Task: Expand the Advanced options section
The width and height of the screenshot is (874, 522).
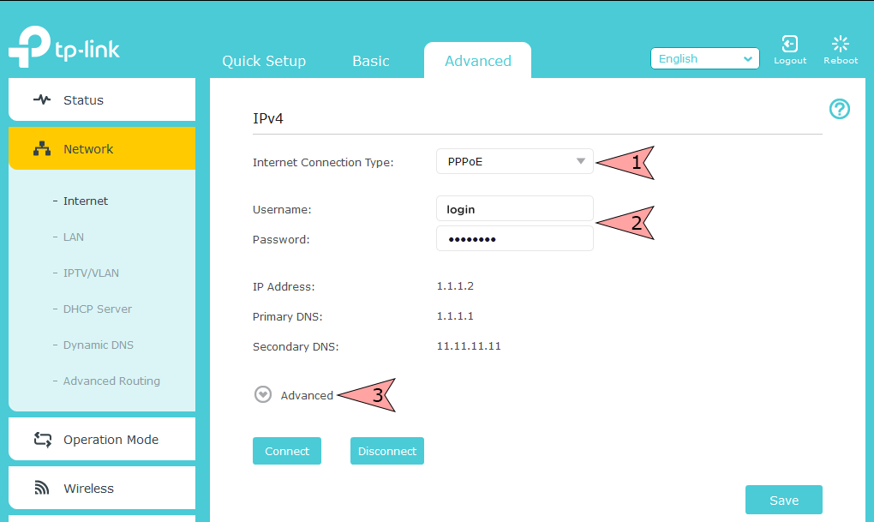Action: 262,394
